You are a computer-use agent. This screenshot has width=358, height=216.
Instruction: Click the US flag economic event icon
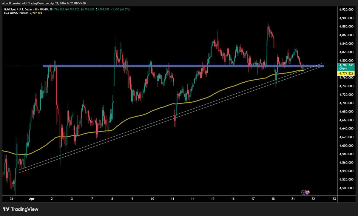[307, 192]
